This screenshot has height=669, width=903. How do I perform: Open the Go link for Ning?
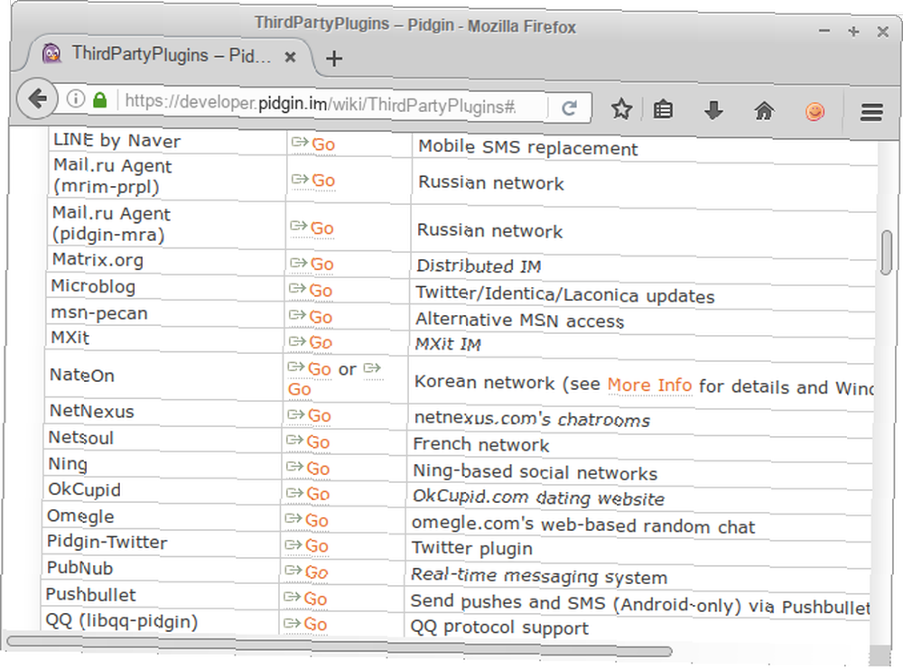coord(319,469)
